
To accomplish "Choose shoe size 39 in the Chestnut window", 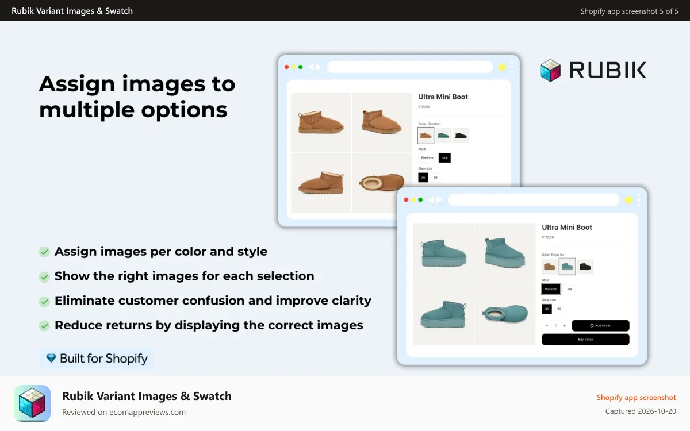I will coord(435,178).
